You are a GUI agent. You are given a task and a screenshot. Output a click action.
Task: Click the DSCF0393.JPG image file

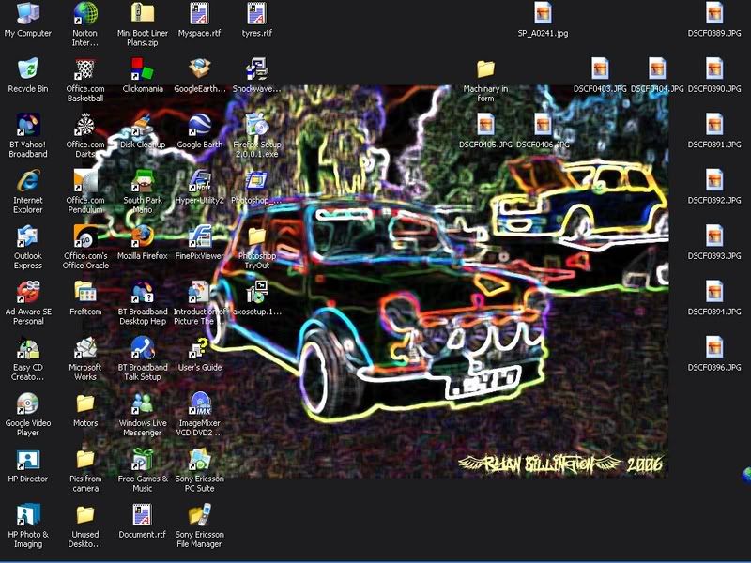pos(714,236)
